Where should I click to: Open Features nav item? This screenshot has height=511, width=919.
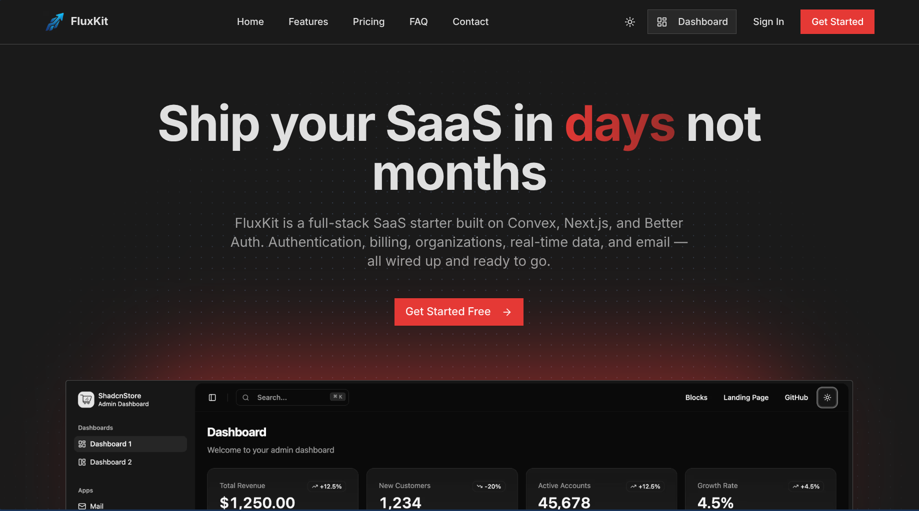click(x=308, y=22)
